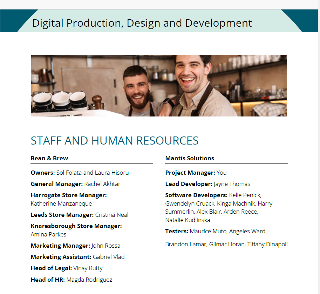The width and height of the screenshot is (320, 294).
Task: Click the line starting with Gwendelyn Cruack
Action: coord(219,204)
